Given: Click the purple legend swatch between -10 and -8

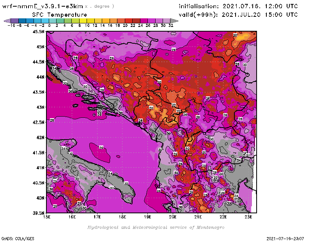Looking at the screenshot, I should tap(15, 21).
